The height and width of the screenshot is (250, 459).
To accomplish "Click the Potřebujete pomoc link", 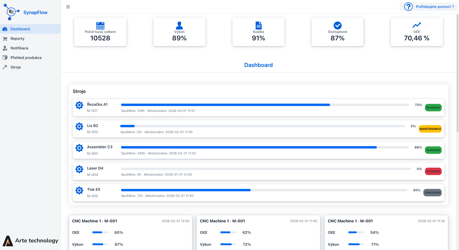I will (435, 7).
